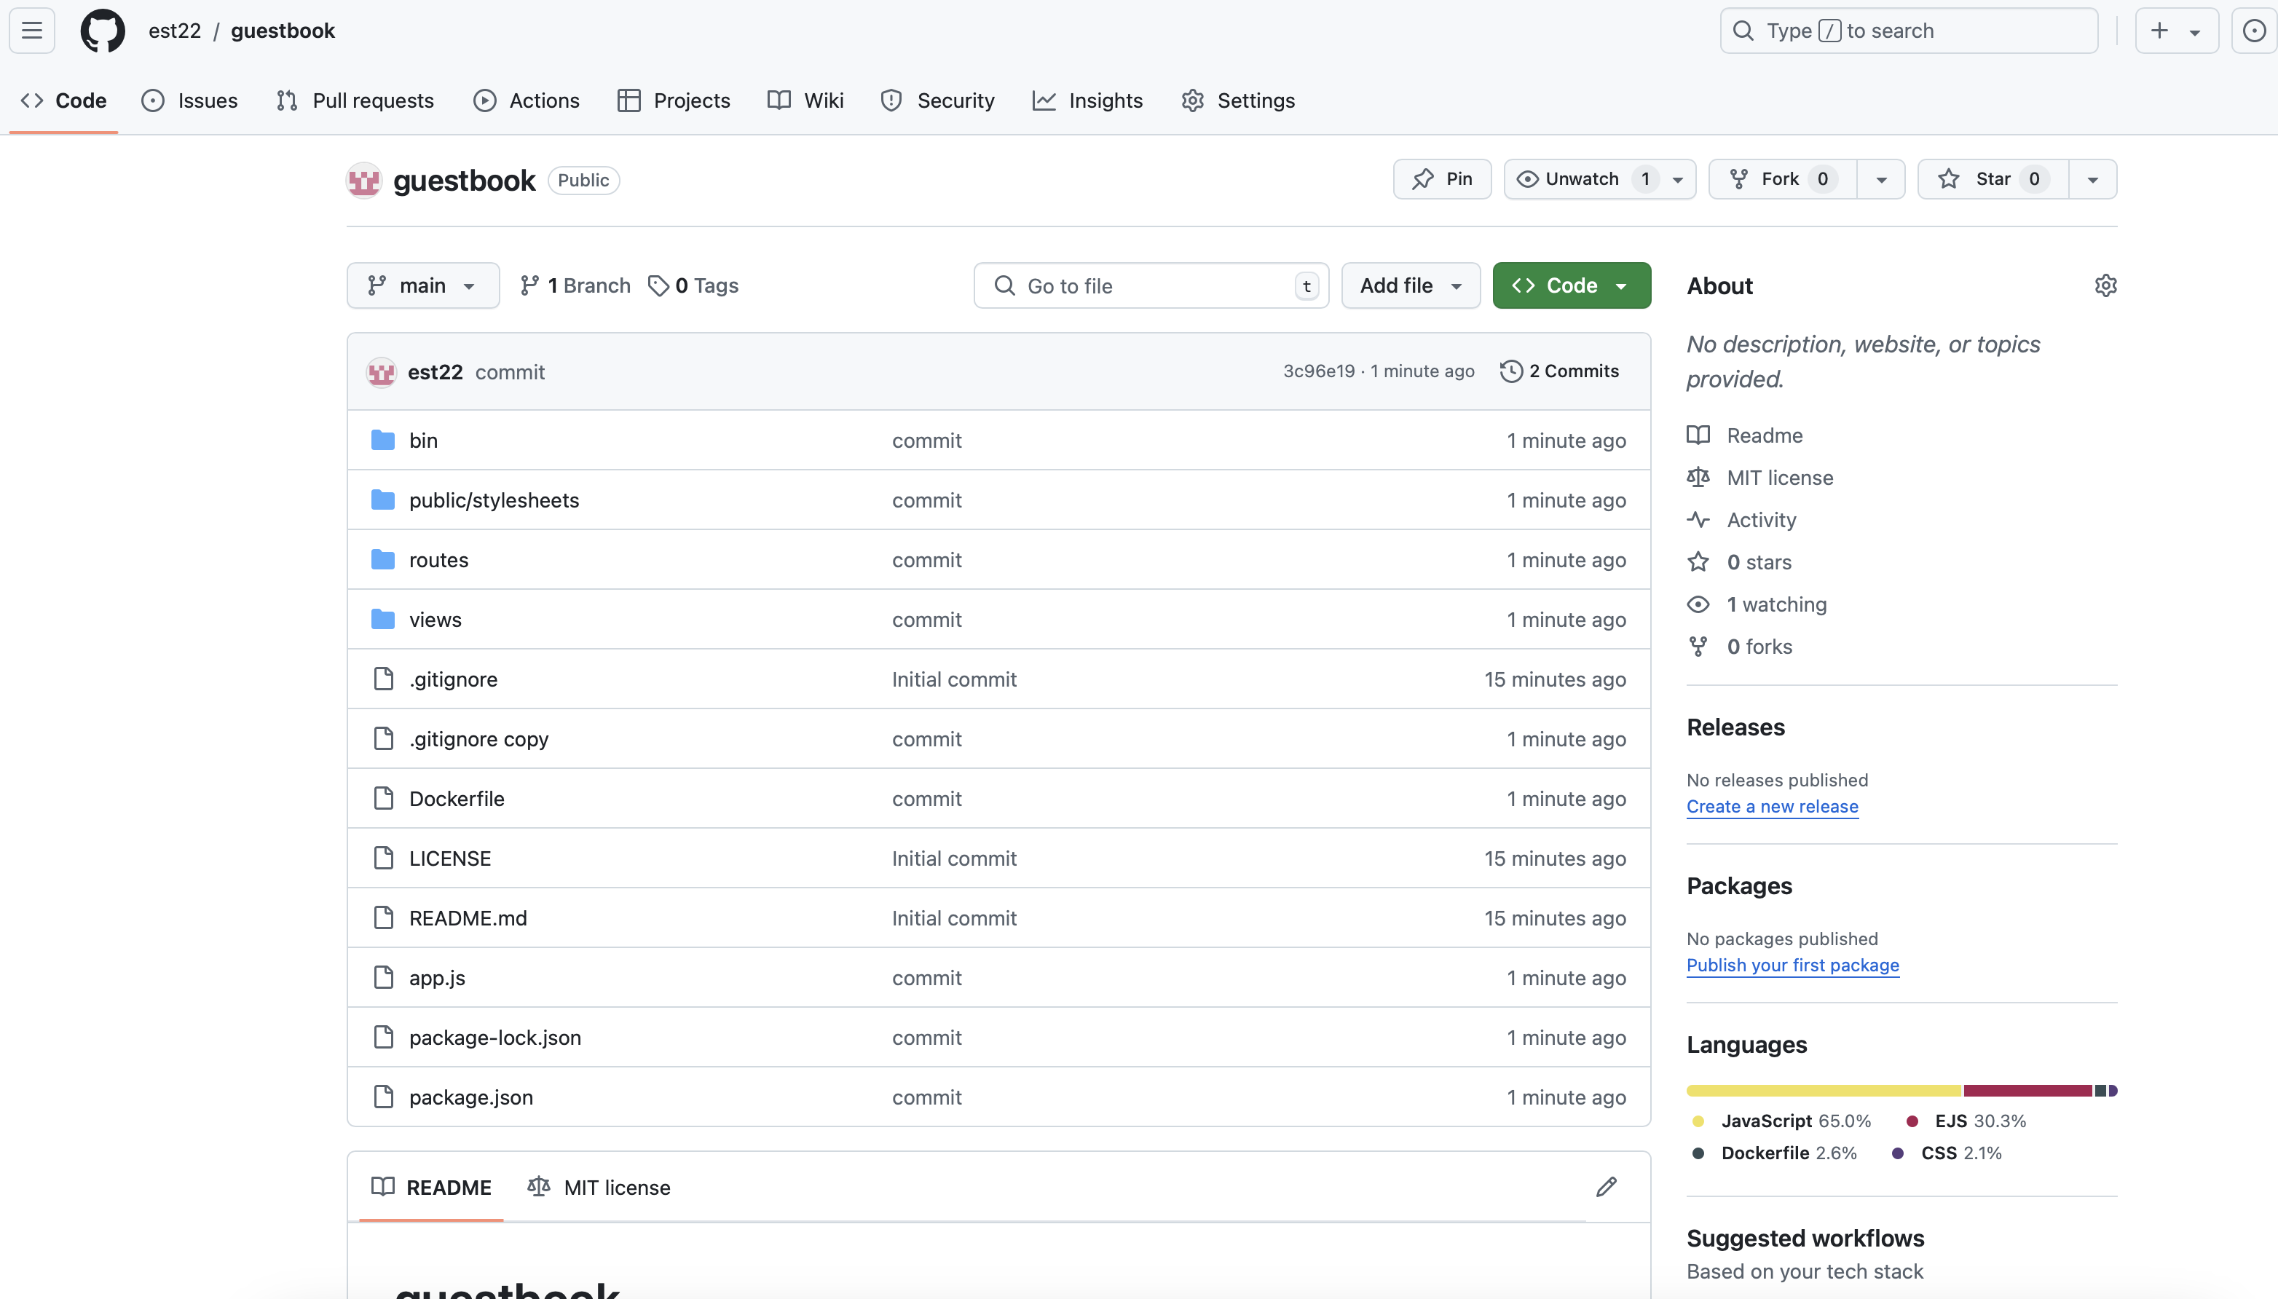Open the commit history clock icon
This screenshot has width=2278, height=1299.
(x=1510, y=371)
